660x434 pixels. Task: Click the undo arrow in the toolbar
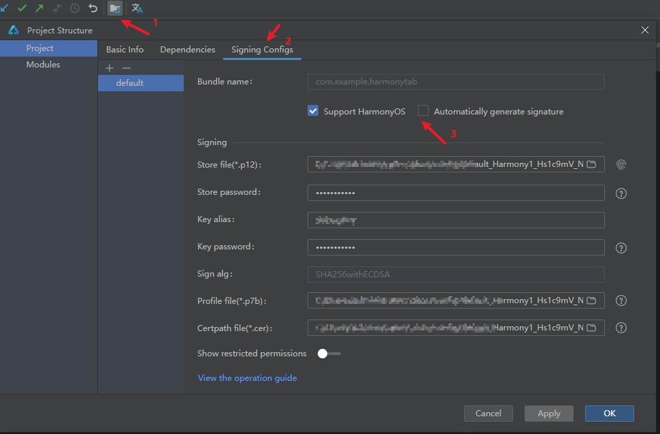click(93, 8)
